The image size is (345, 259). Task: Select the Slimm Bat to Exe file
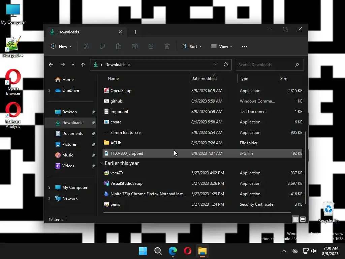202,132
